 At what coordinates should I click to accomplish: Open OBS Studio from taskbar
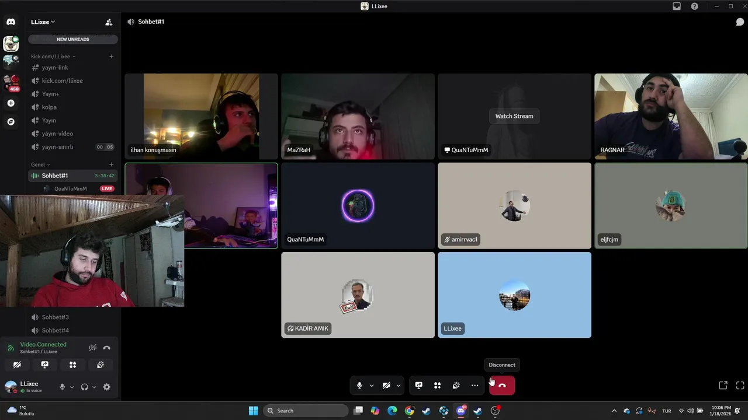(x=495, y=411)
